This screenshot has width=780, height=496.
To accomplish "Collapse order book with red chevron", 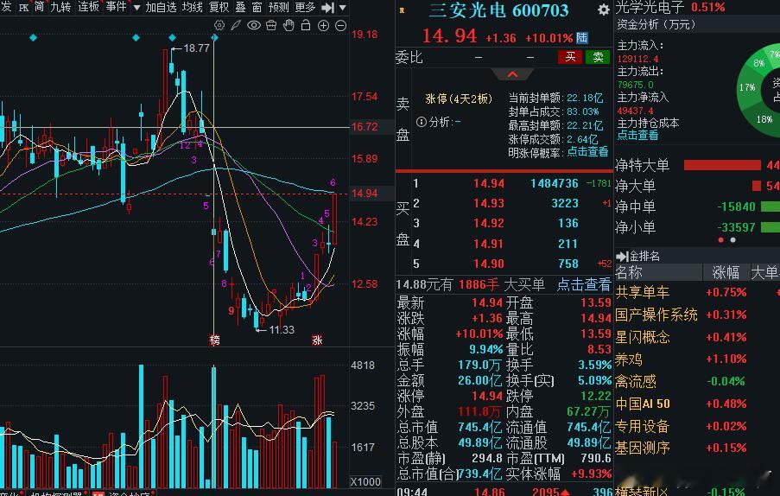I will pos(513,74).
